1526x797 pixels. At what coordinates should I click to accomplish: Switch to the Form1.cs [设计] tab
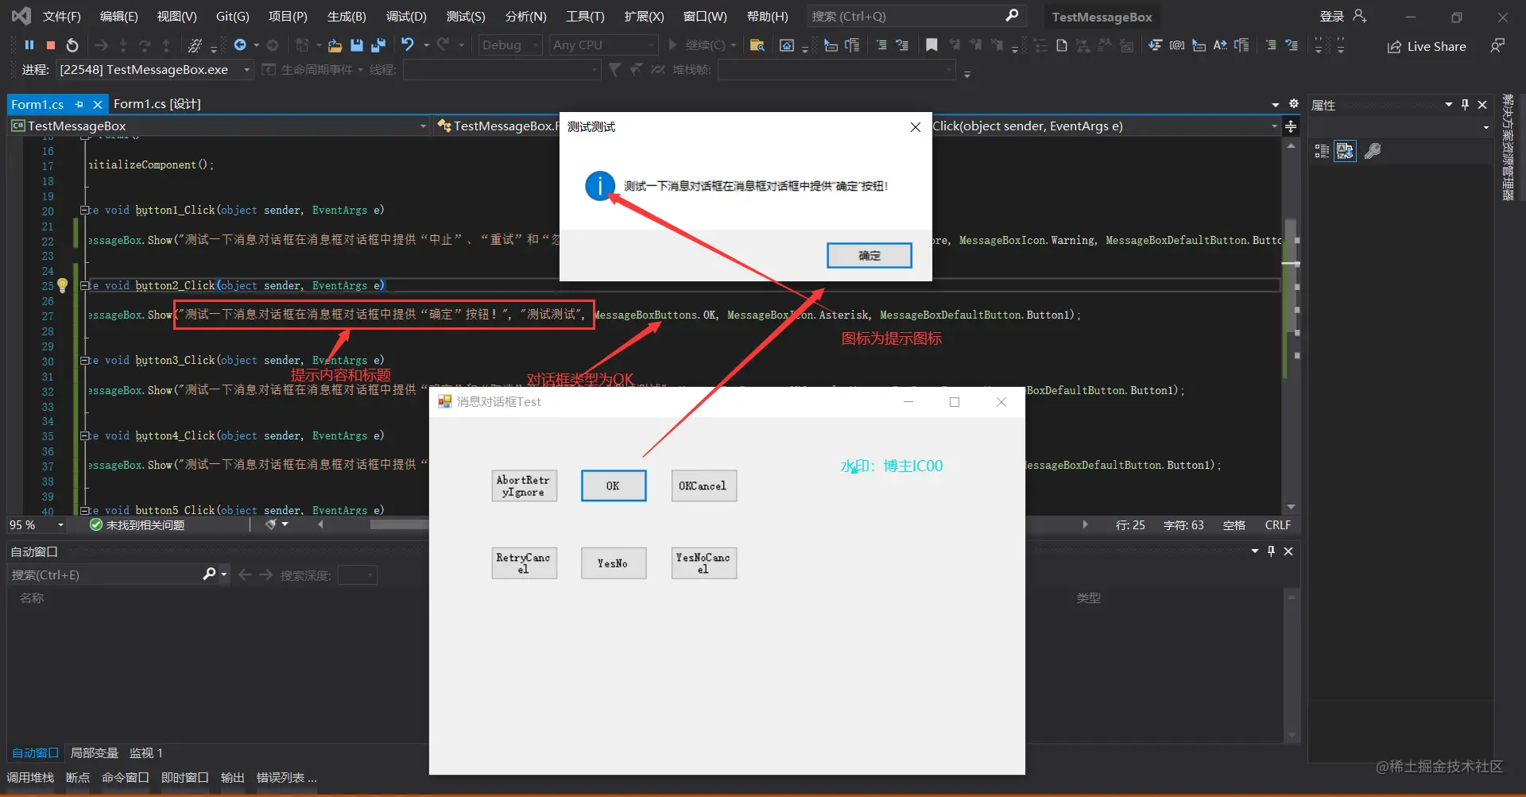click(157, 104)
